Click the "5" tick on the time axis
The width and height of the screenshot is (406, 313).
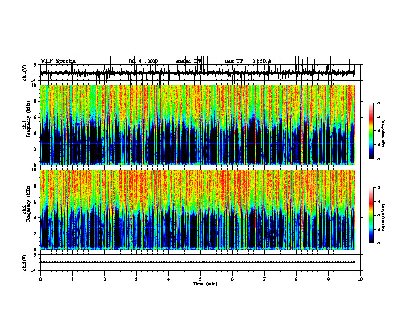[x=200, y=279]
